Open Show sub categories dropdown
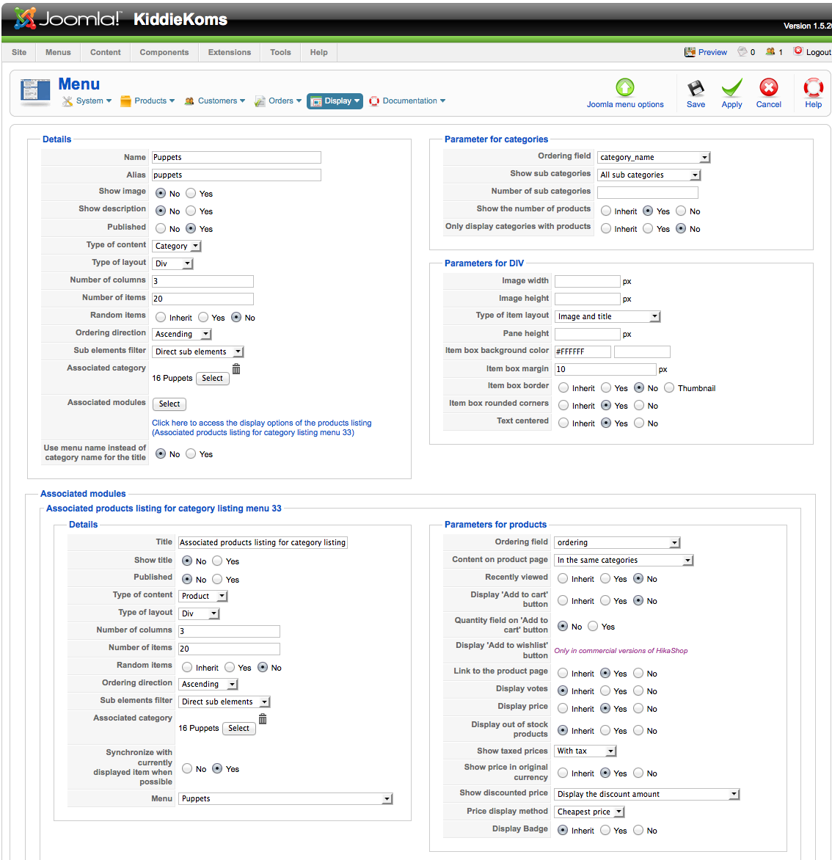The height and width of the screenshot is (860, 832). point(649,175)
